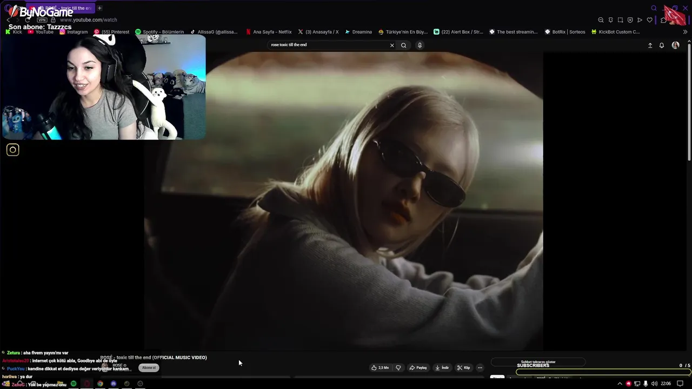
Task: Open the YouTube bookmark
Action: point(41,32)
